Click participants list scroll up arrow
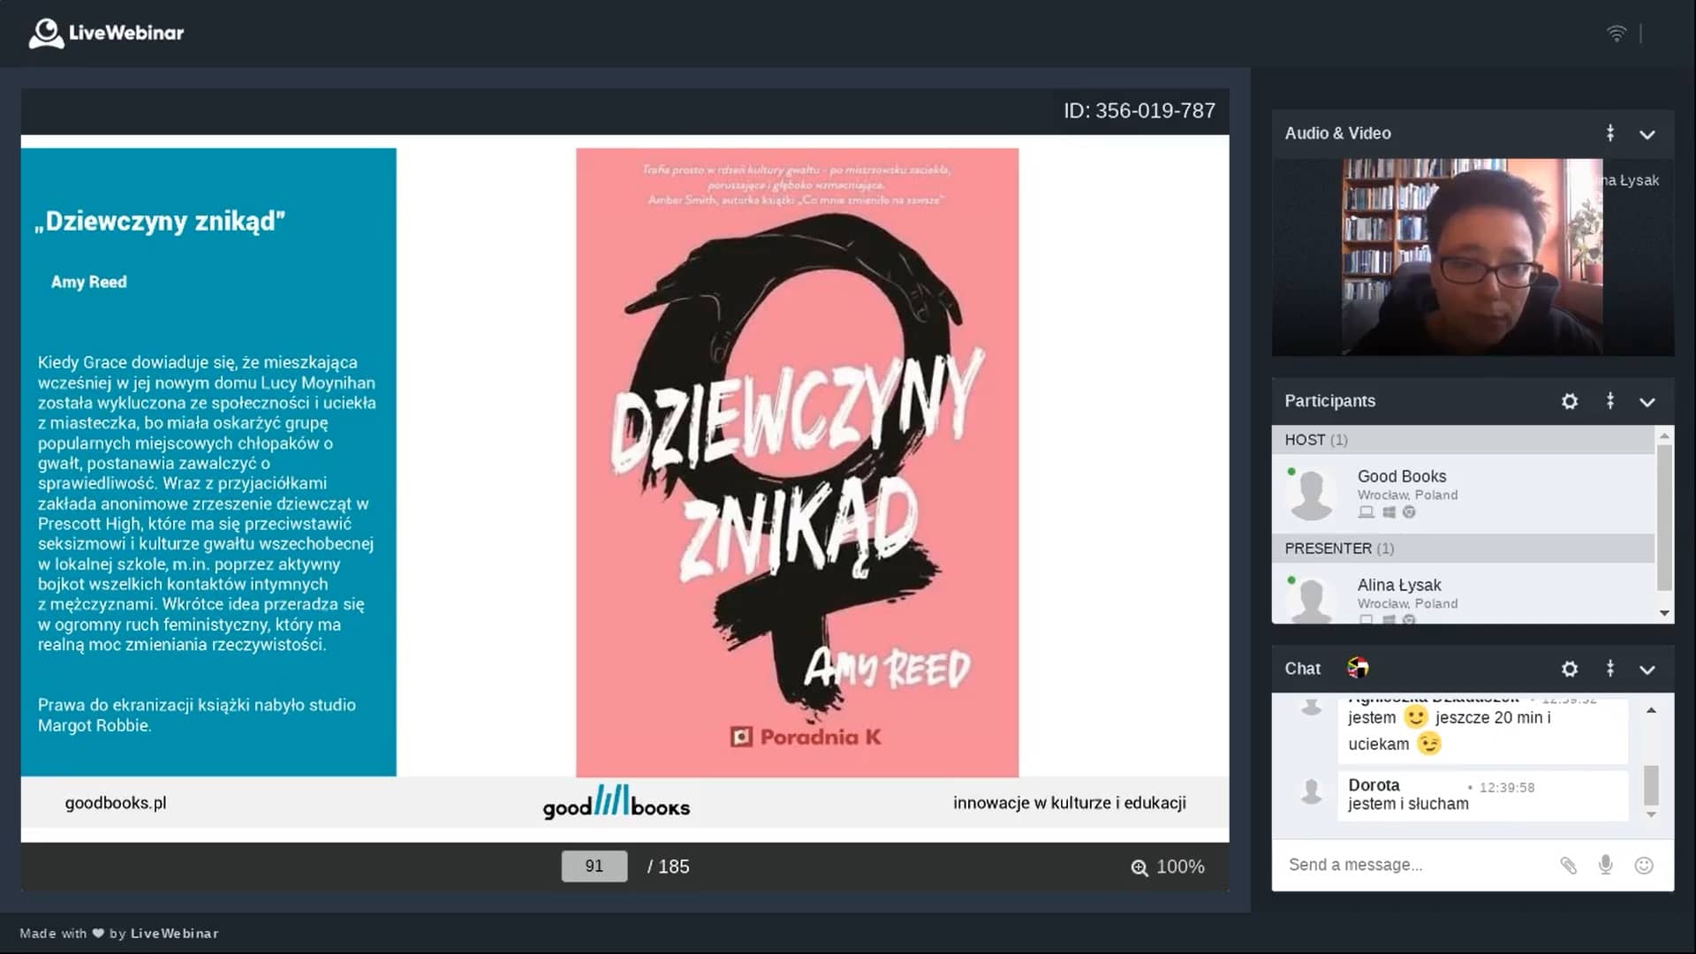The width and height of the screenshot is (1696, 954). (x=1664, y=435)
